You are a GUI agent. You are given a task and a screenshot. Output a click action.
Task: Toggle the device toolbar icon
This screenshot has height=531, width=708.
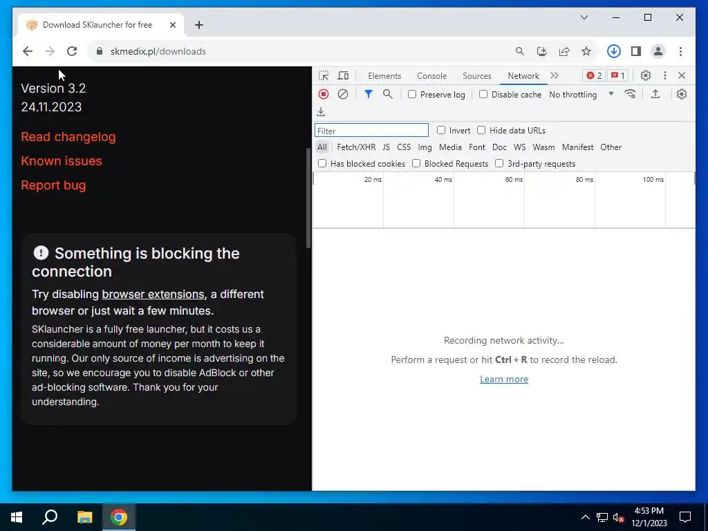pyautogui.click(x=343, y=76)
